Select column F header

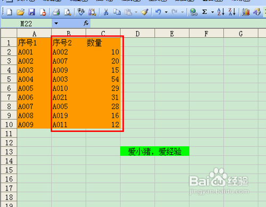[x=206, y=34]
